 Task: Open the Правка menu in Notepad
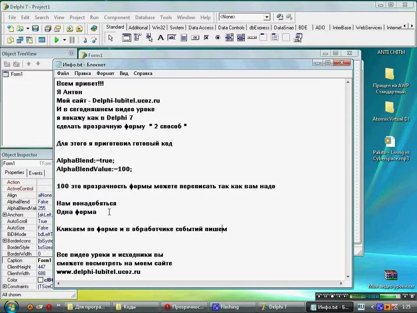tap(83, 73)
